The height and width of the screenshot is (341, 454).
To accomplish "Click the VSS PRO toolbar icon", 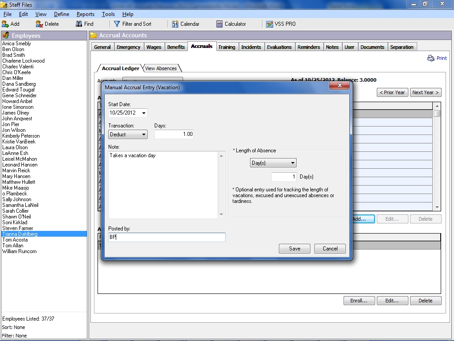I will click(x=269, y=24).
